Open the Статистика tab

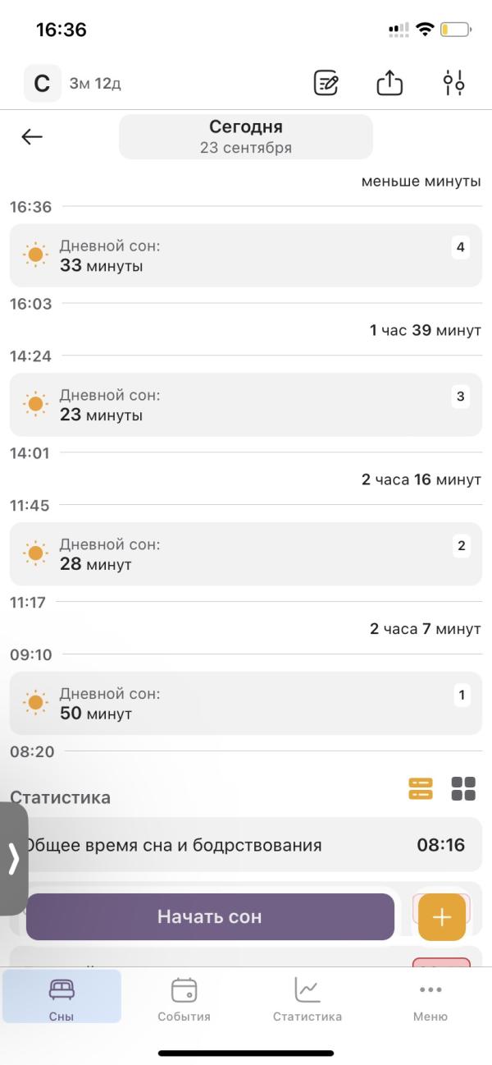307,998
